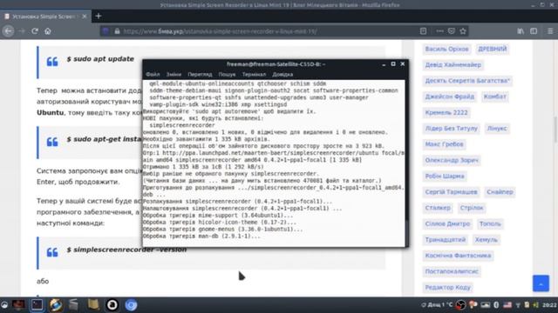Click the shield tracking protection icon
This screenshot has height=313, width=558.
coord(105,31)
